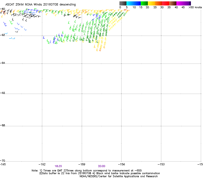Click the gray 0-5 knots color band
Image resolution: width=203 pixels, height=178 pixels.
tap(123, 3)
